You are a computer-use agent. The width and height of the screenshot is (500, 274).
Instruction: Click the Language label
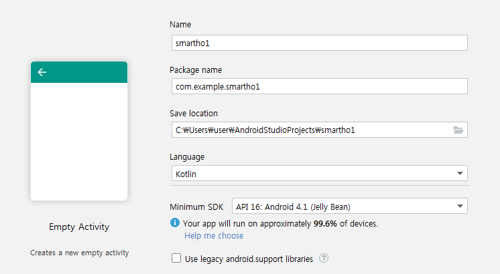click(187, 157)
